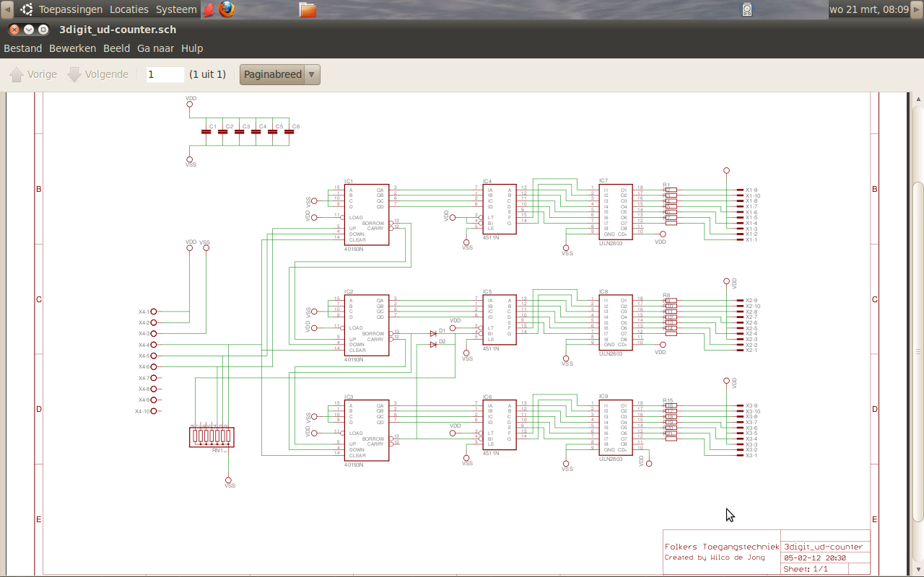
Task: Open the Bestand menu
Action: pyautogui.click(x=23, y=48)
